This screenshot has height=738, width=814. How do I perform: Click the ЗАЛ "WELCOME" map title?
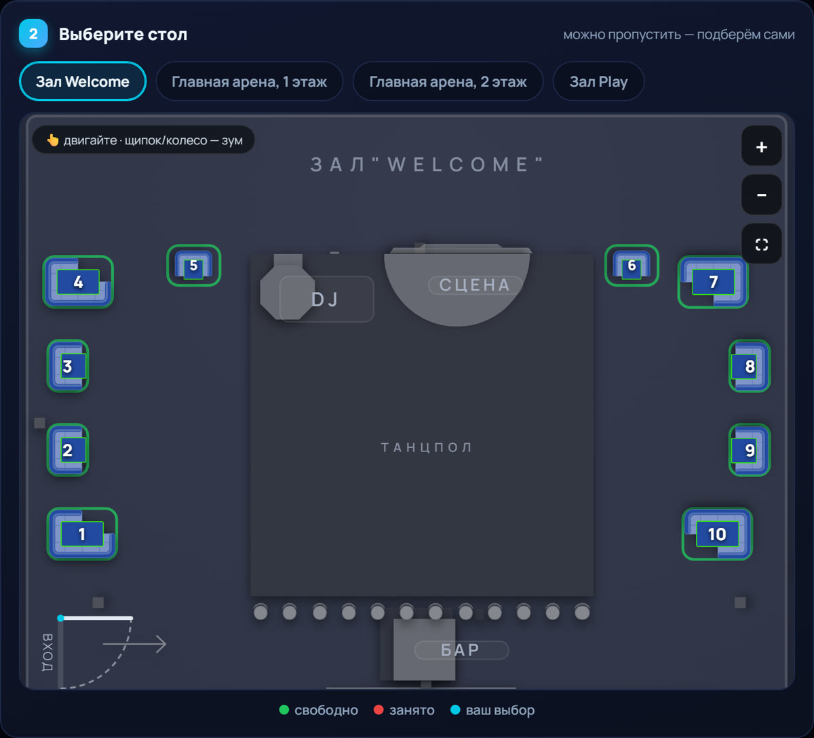(x=427, y=165)
